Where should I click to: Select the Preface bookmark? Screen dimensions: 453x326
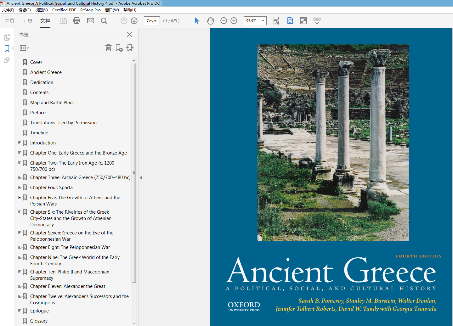[38, 113]
